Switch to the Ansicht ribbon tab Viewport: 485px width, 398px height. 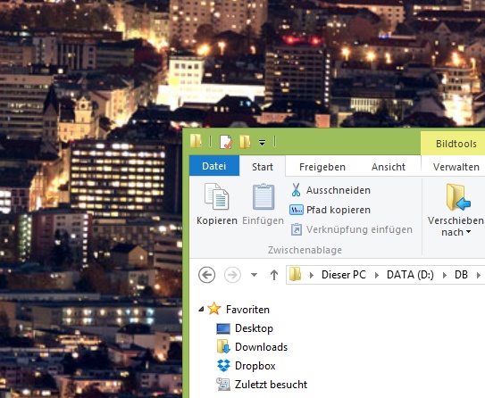pyautogui.click(x=389, y=167)
